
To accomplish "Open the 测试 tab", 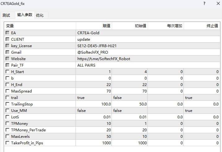I will (x=6, y=15).
